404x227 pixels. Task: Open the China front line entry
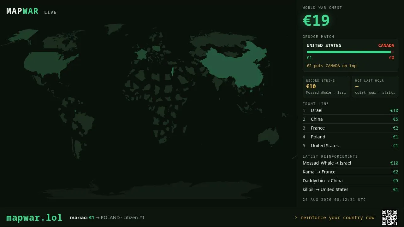point(350,119)
